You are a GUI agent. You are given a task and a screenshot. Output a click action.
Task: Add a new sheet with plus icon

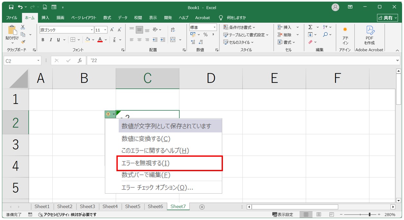pyautogui.click(x=202, y=207)
